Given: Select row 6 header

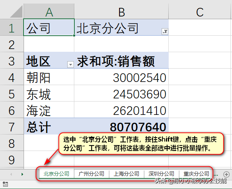Looking at the screenshot, I should [x=12, y=110].
